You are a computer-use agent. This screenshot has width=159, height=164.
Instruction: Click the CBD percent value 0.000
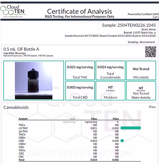[115, 141]
